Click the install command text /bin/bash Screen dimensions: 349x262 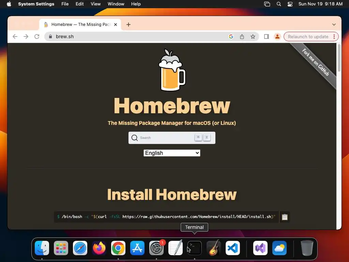(72, 217)
